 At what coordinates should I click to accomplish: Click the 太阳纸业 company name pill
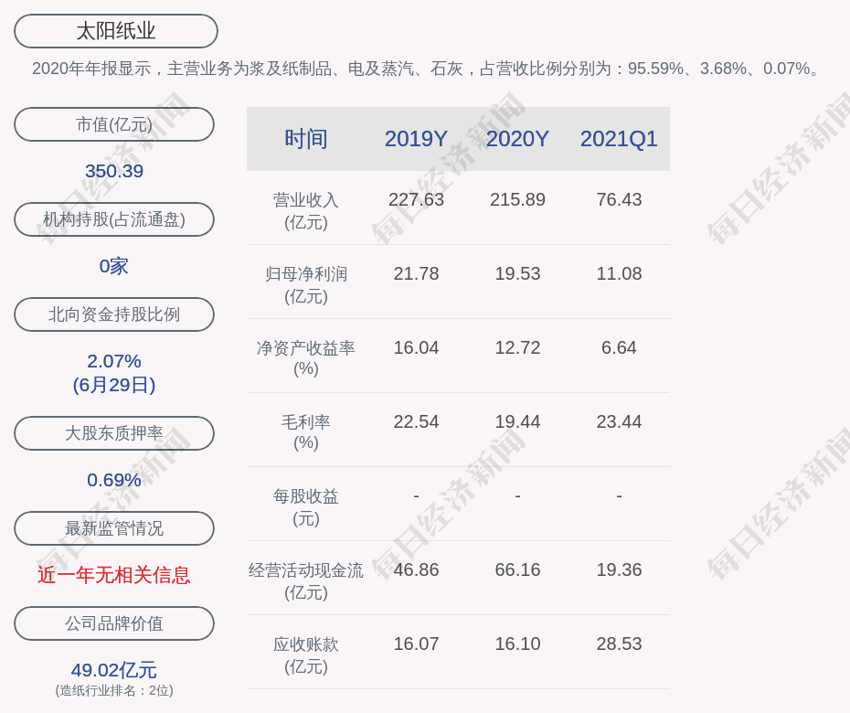pos(116,31)
